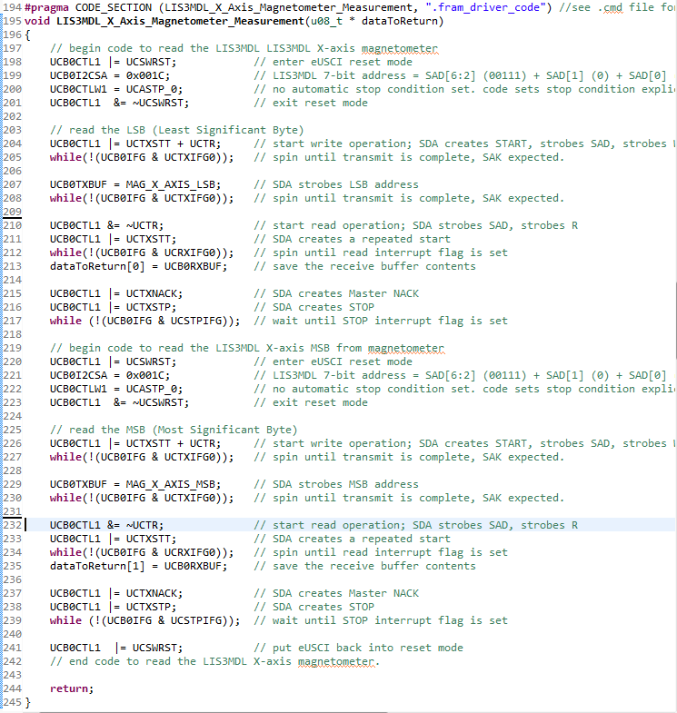This screenshot has height=713, width=677.
Task: Click 'UCB0CTL1 &= ~UCTR;' on line 210
Action: [x=106, y=225]
